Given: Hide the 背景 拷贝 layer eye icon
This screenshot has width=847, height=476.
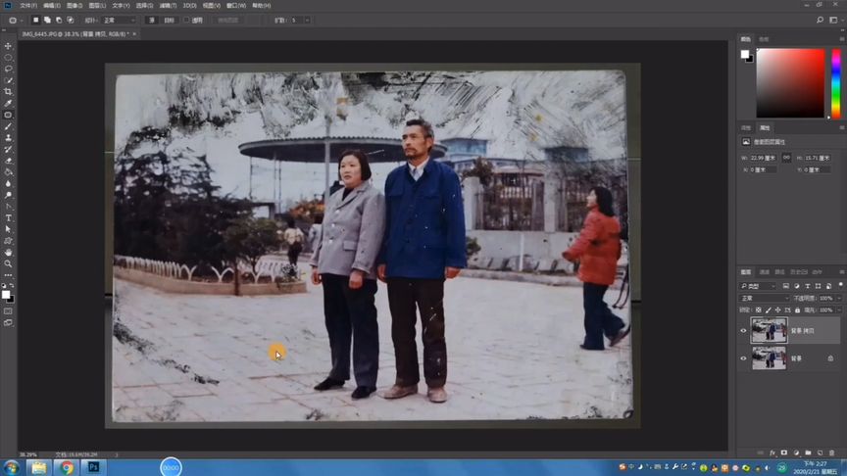Looking at the screenshot, I should (x=743, y=331).
